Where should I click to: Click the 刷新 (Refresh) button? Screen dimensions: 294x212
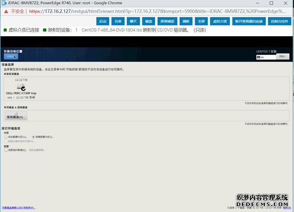186,21
